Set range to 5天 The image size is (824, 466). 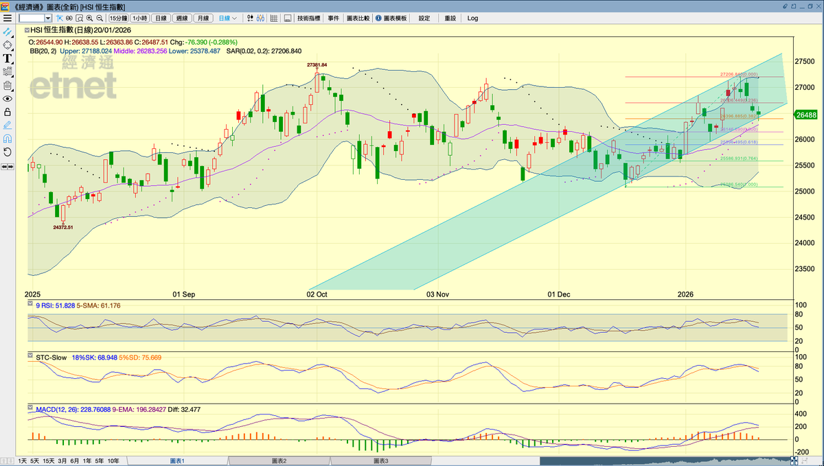pos(35,461)
